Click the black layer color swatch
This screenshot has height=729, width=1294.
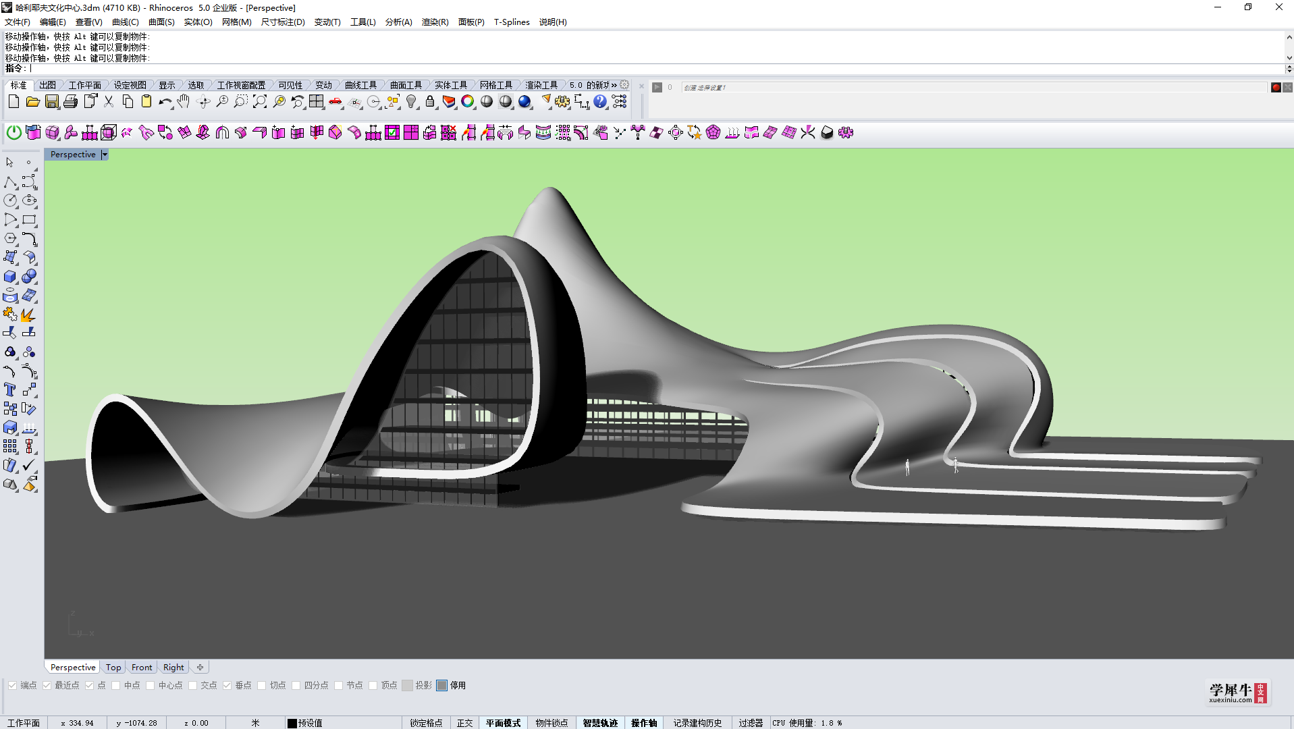point(292,723)
